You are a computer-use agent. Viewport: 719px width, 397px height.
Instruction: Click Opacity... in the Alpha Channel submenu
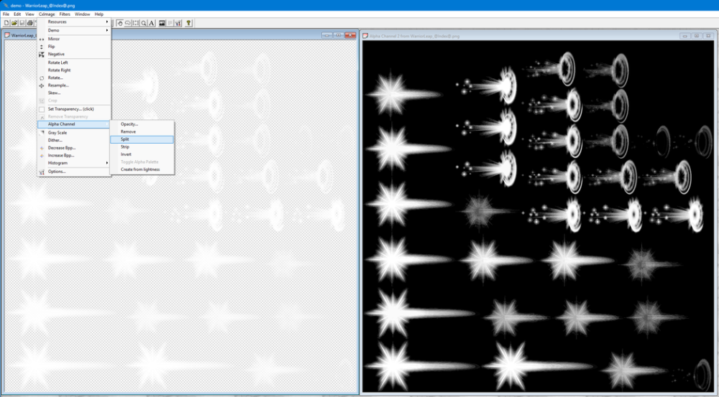tap(129, 124)
